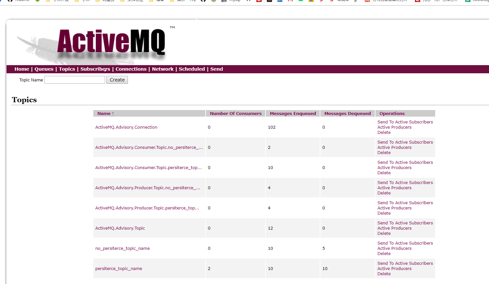Open the ActiveMQ.Advisory.Topic link

pos(120,228)
